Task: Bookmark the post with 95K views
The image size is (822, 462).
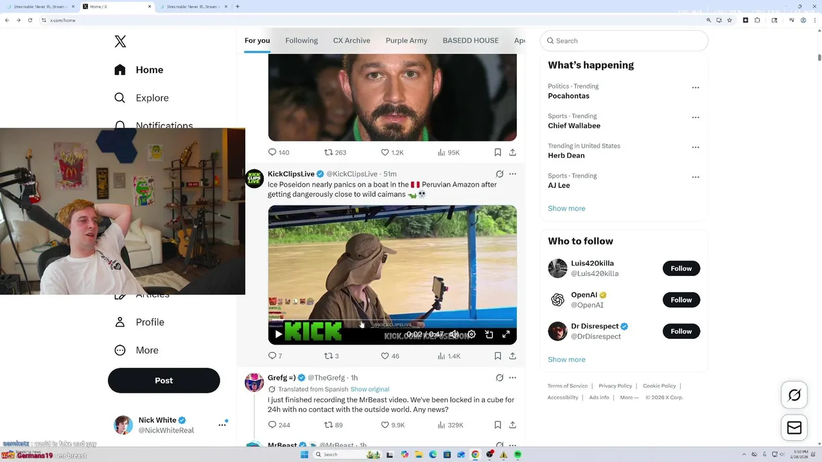Action: (498, 153)
